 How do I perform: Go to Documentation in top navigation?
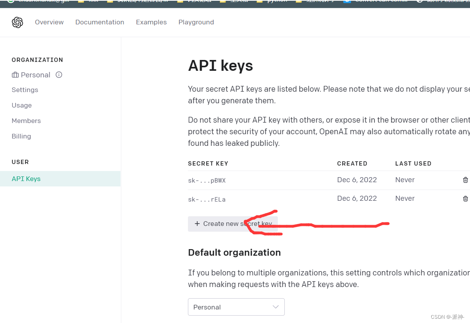click(x=100, y=22)
